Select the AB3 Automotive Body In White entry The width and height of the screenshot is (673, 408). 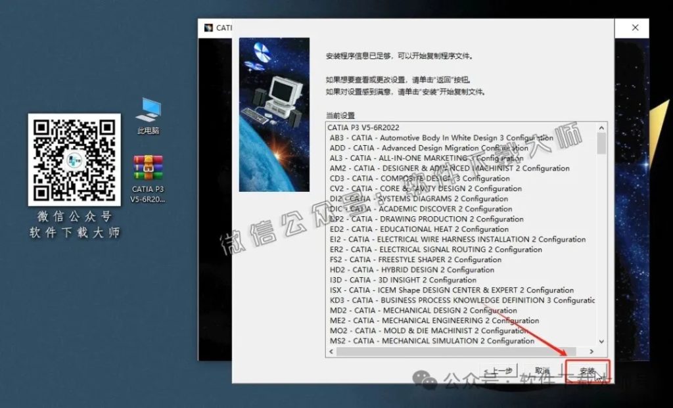click(427, 138)
